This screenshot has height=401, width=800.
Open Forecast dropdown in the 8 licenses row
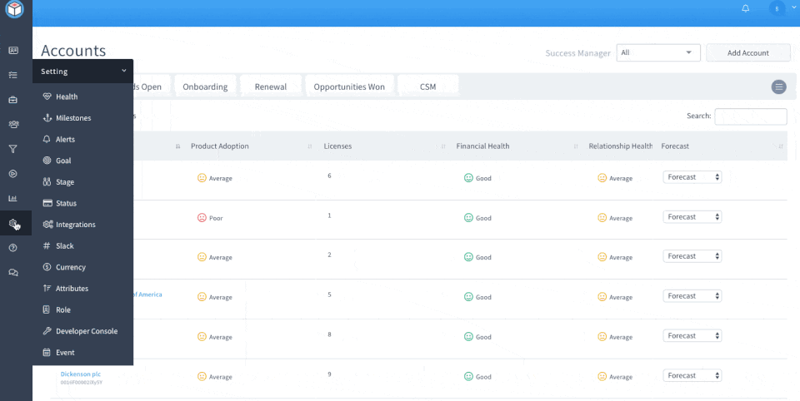point(692,336)
